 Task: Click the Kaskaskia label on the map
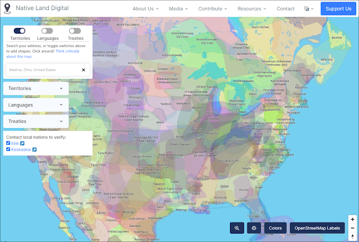213,118
